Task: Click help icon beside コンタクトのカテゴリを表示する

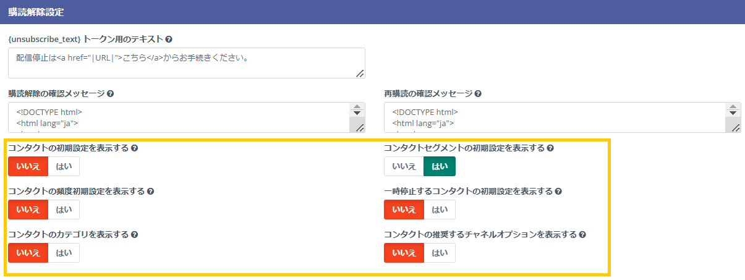Action: (134, 235)
